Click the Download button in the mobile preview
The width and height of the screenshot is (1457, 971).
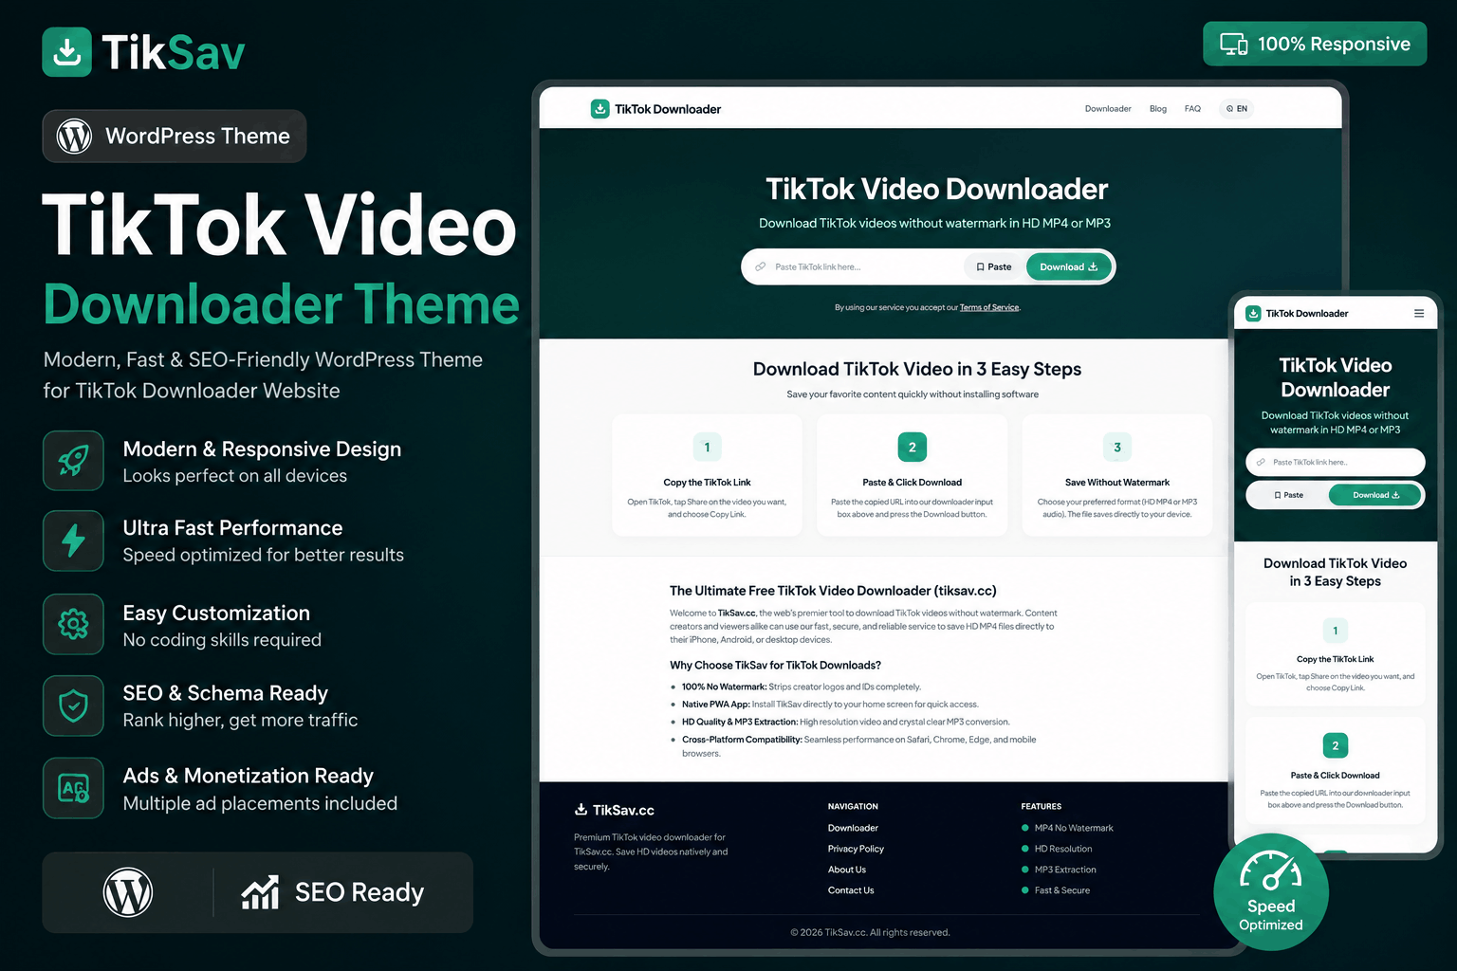pyautogui.click(x=1375, y=495)
